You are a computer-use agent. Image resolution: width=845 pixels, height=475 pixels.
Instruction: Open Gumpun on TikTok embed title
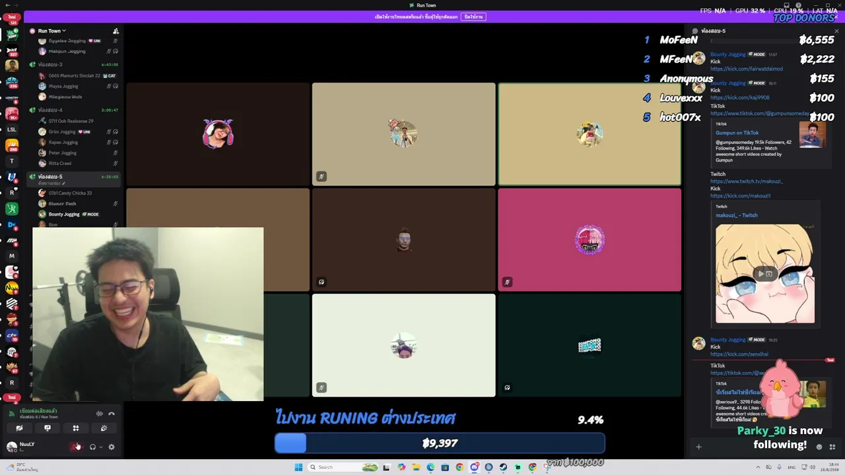click(x=737, y=133)
